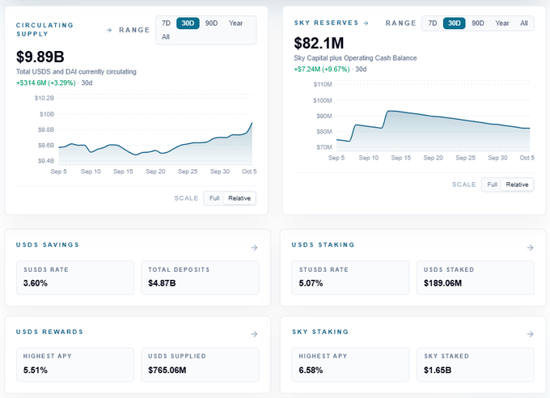Select 30D range for Sky Reserves
Image resolution: width=550 pixels, height=398 pixels.
coord(455,23)
